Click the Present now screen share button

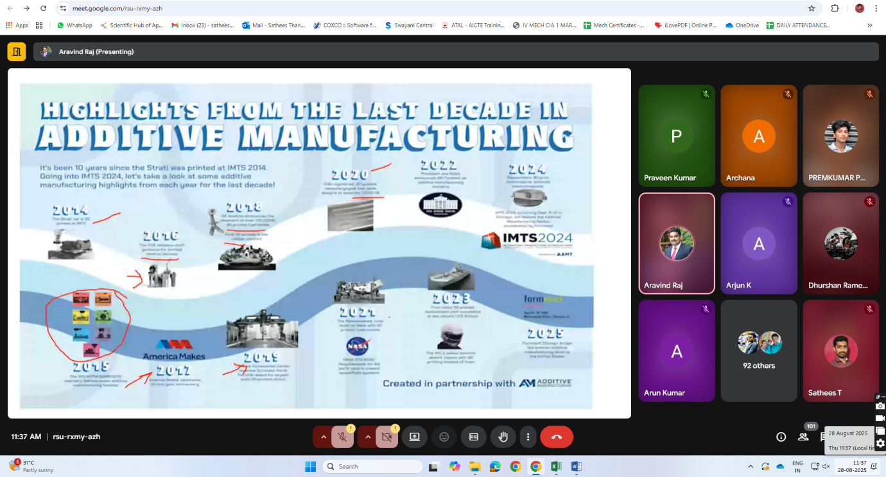[x=414, y=437]
